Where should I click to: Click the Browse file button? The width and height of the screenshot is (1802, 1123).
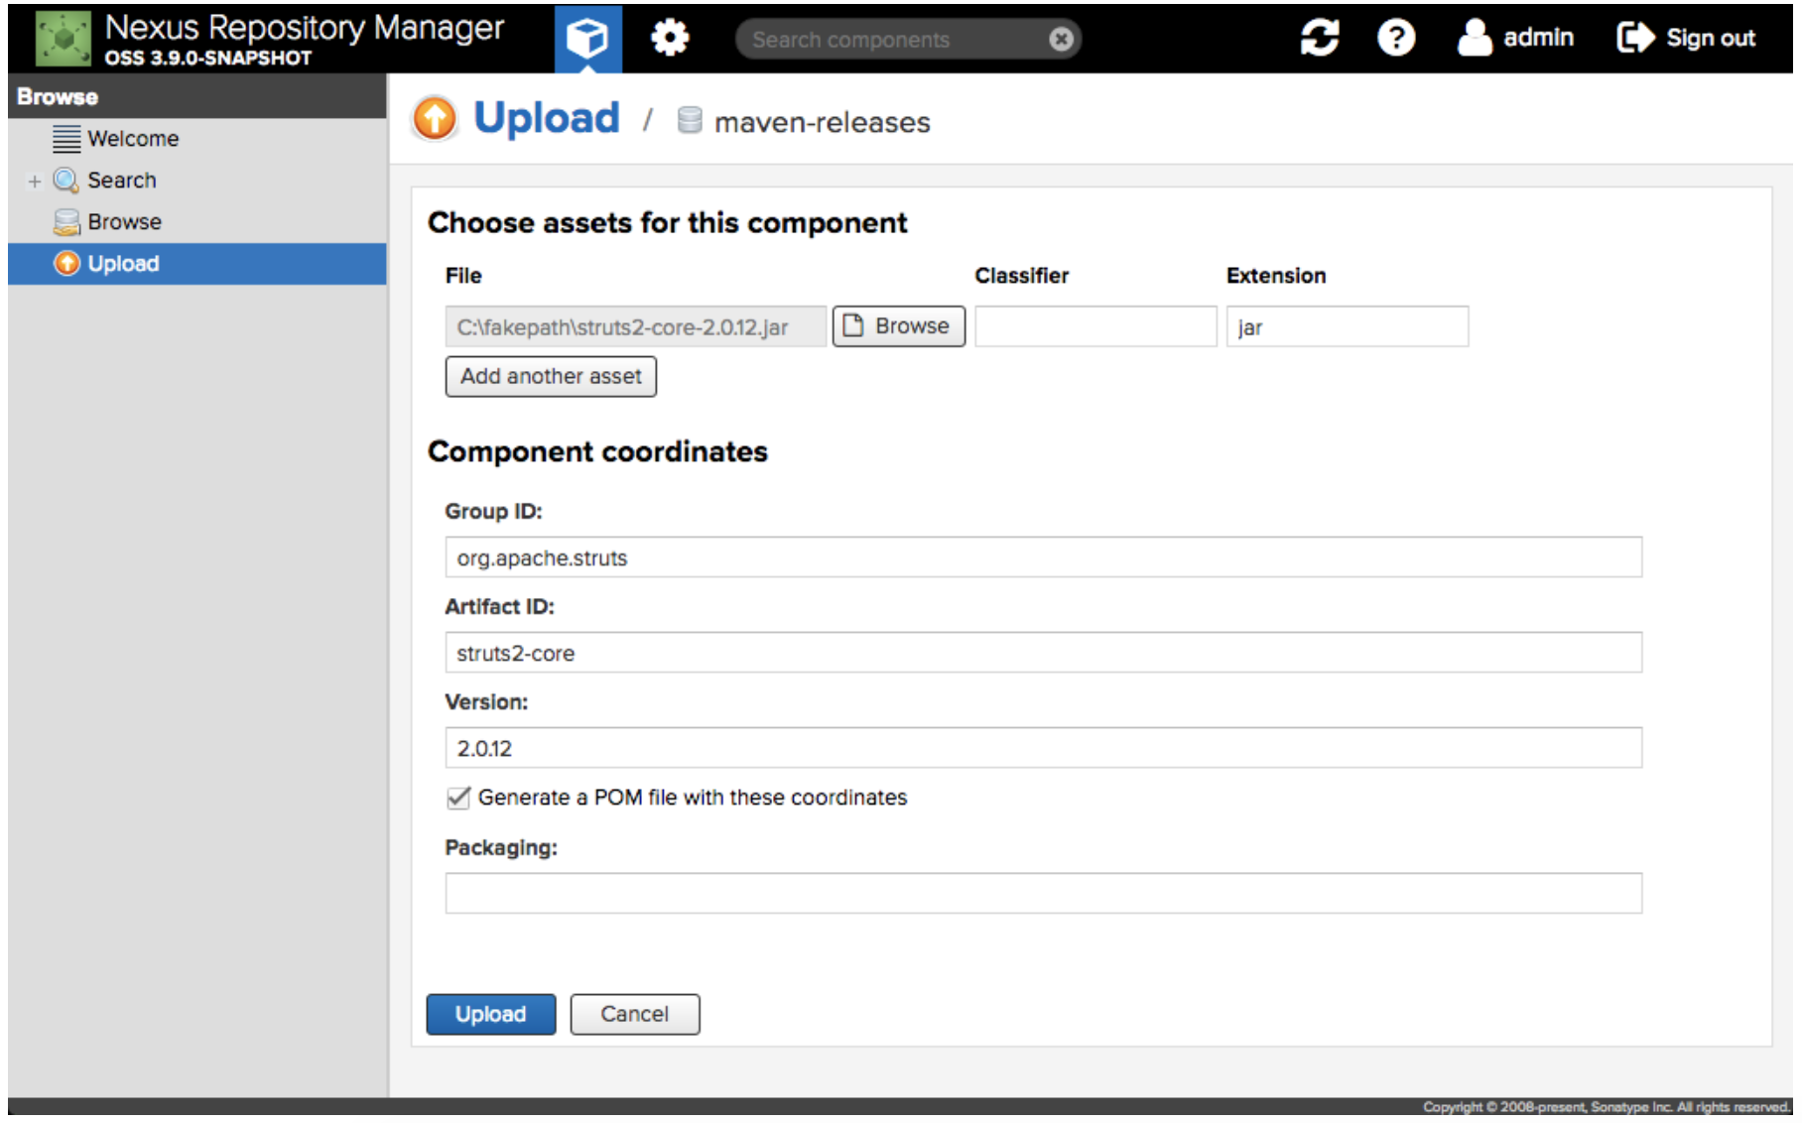click(898, 326)
